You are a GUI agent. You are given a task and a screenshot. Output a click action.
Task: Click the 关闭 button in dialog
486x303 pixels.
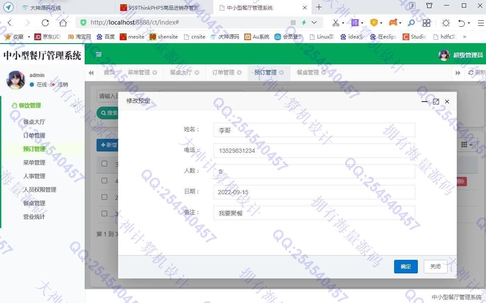pyautogui.click(x=435, y=267)
